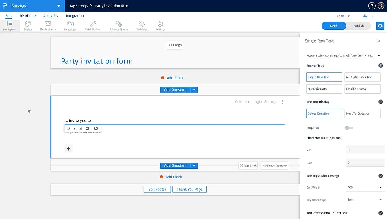The image size is (387, 219).
Task: Click the Text Input Size Settings help icon
Action: (x=380, y=176)
